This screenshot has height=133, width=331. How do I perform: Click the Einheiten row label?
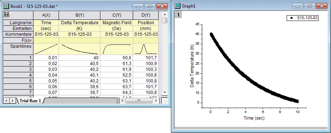[18, 28]
